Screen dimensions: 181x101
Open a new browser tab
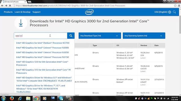pos(29,2)
